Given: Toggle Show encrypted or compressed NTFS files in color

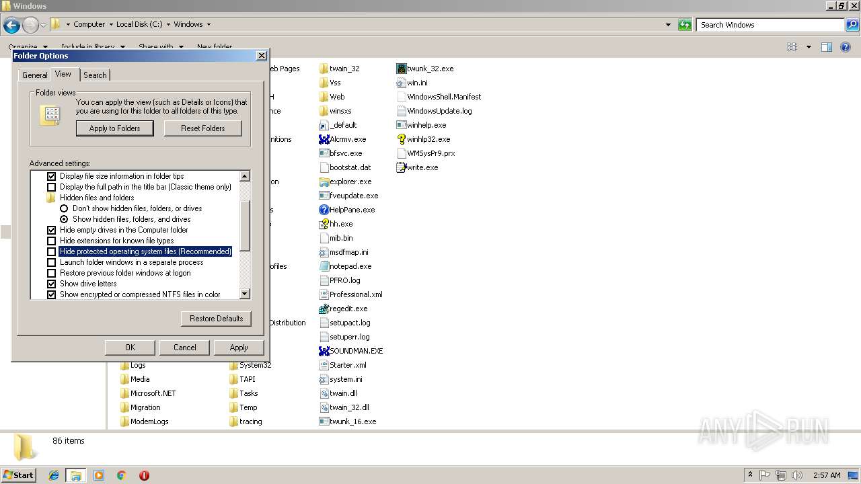Looking at the screenshot, I should (x=51, y=294).
